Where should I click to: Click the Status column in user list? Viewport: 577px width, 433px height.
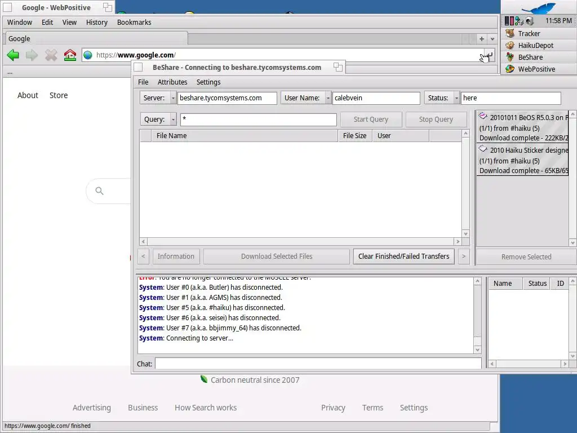pyautogui.click(x=536, y=284)
